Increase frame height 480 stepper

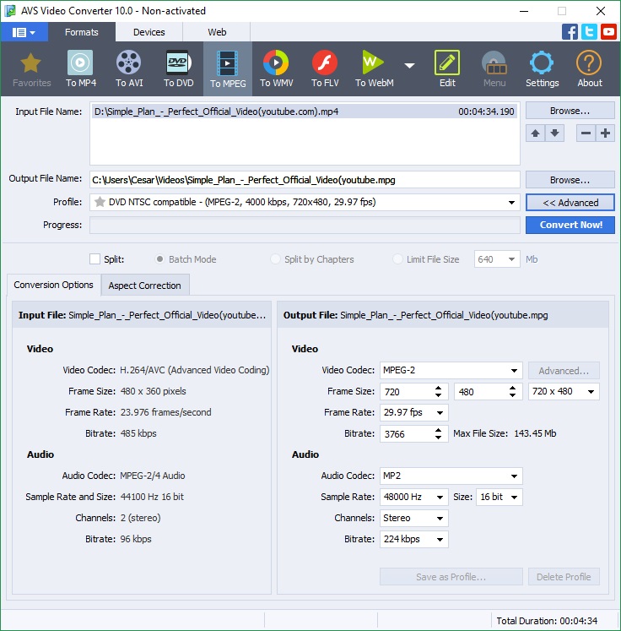(512, 389)
